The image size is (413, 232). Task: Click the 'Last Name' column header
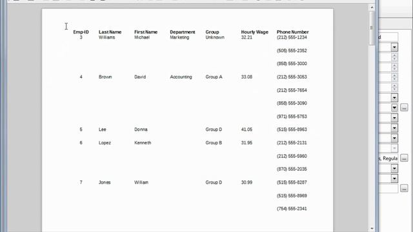110,32
